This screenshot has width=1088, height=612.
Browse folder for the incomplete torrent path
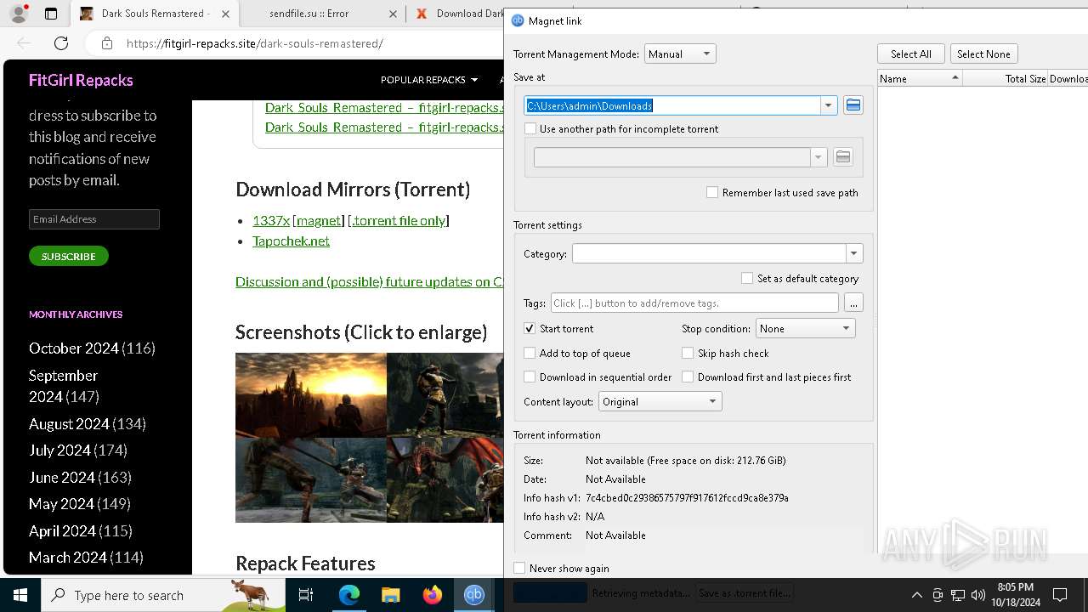(842, 157)
